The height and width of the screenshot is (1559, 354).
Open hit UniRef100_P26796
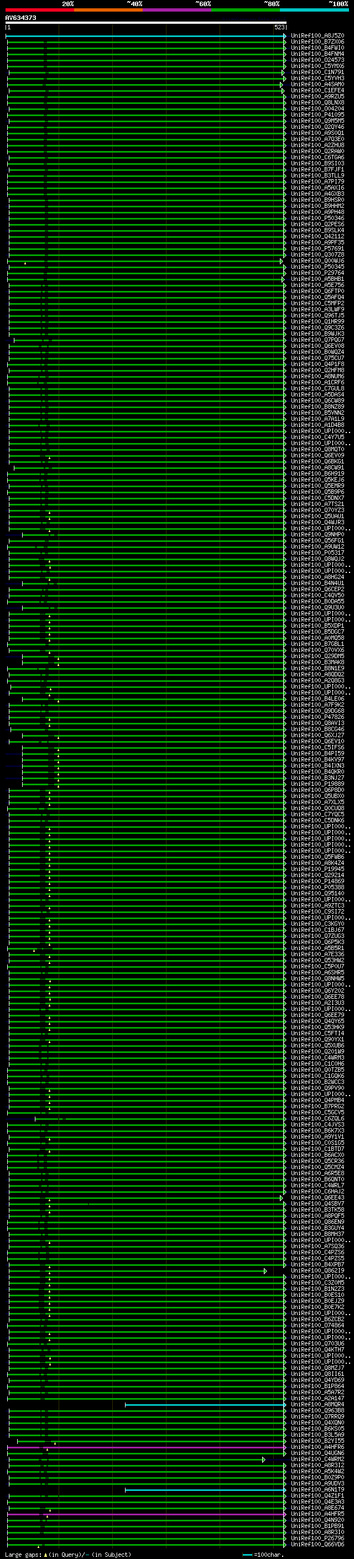(x=317, y=1539)
